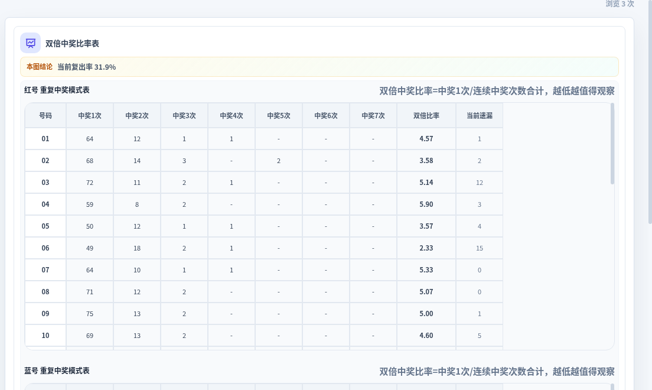Click the 本图结论 label
This screenshot has width=652, height=390.
[40, 67]
